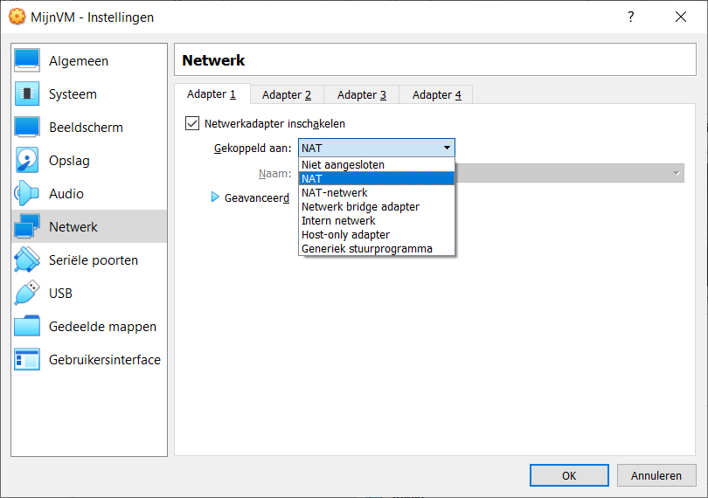Switch to the Adapter 4 tab
Image resolution: width=708 pixels, height=498 pixels.
(x=437, y=95)
